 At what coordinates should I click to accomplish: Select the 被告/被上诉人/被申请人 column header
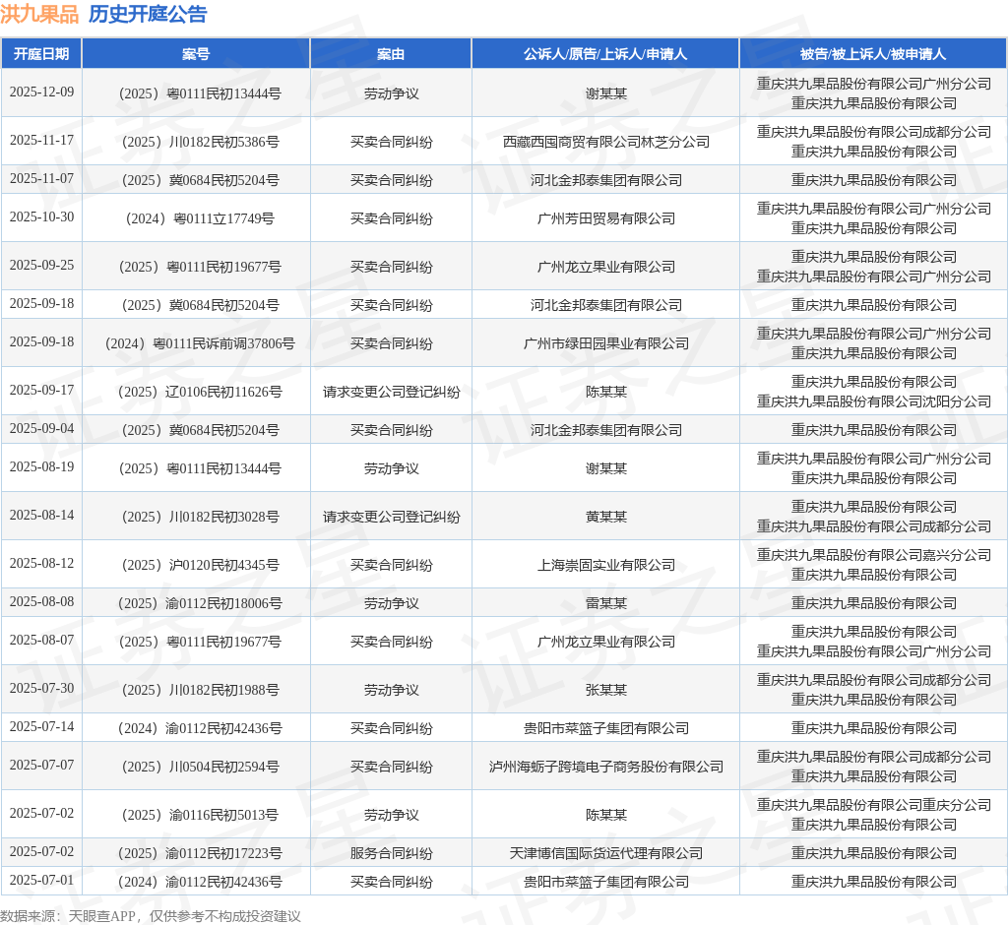873,54
